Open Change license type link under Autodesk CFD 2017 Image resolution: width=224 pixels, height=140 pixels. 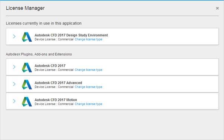(88, 70)
